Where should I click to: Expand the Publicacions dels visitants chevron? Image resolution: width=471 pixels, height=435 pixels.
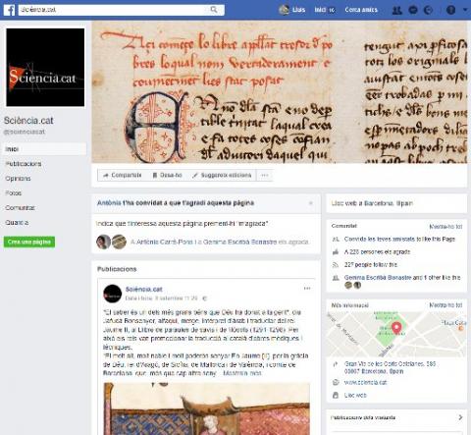click(x=460, y=417)
